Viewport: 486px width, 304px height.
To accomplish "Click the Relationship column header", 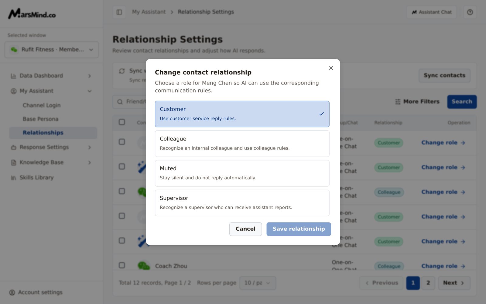I will point(388,123).
